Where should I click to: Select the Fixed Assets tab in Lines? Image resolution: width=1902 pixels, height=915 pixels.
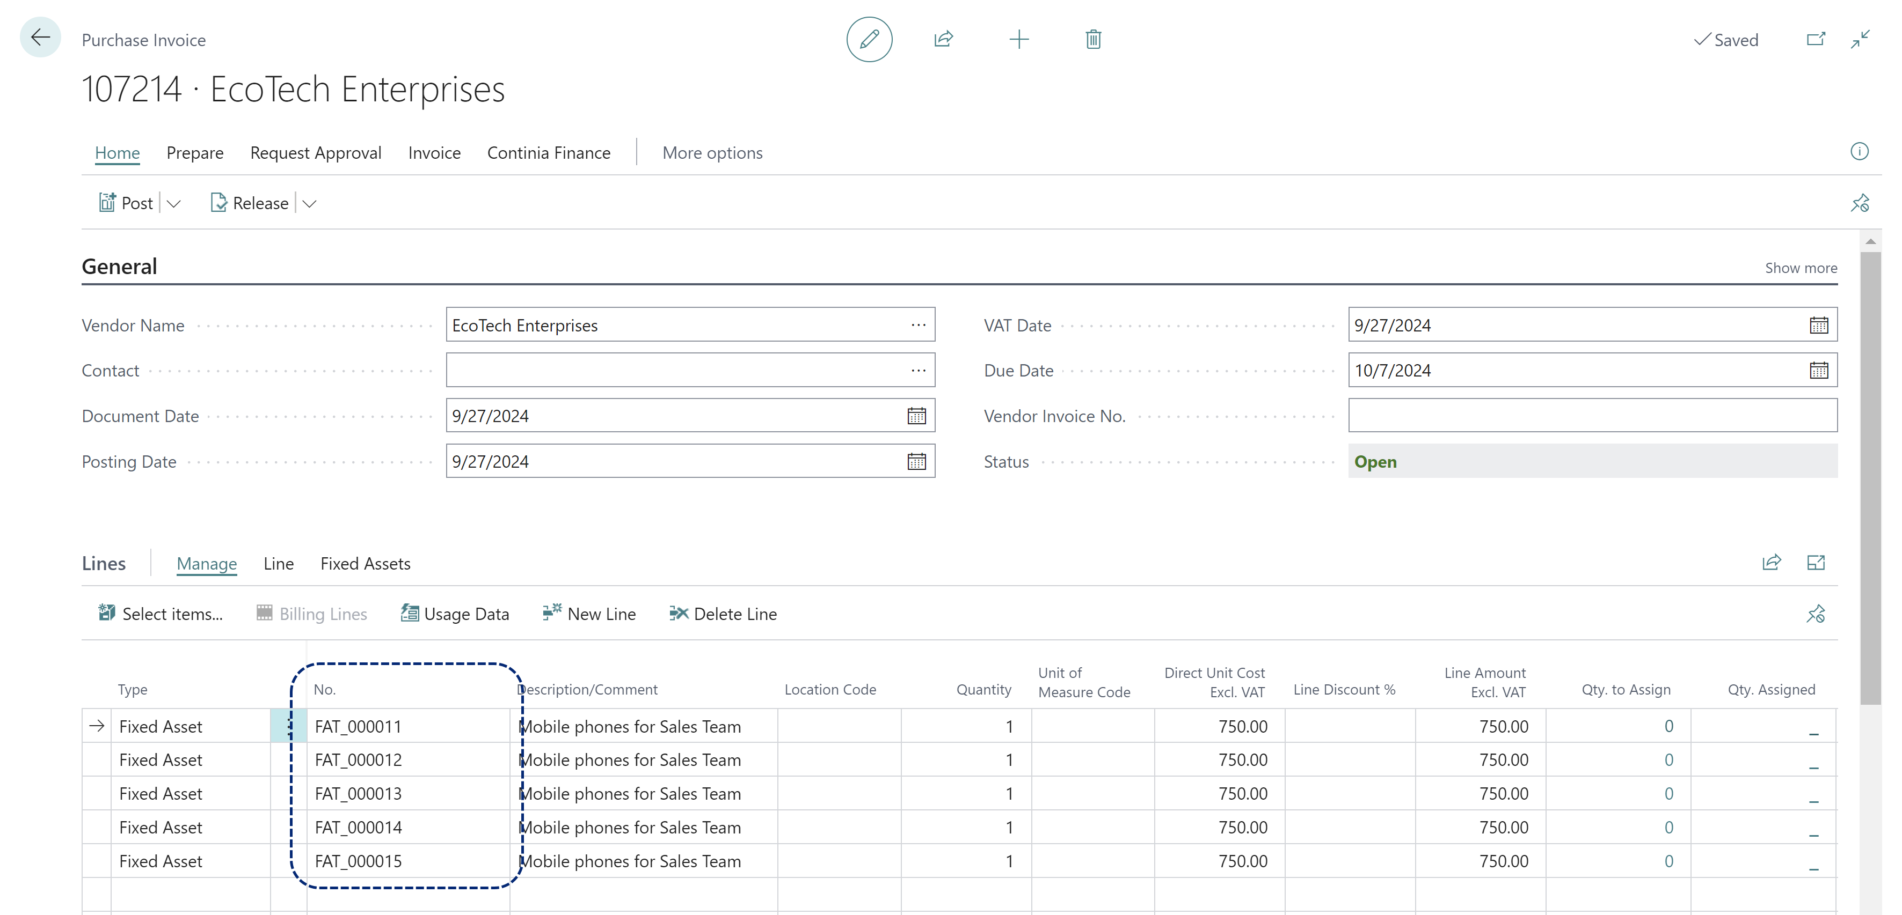pos(366,564)
